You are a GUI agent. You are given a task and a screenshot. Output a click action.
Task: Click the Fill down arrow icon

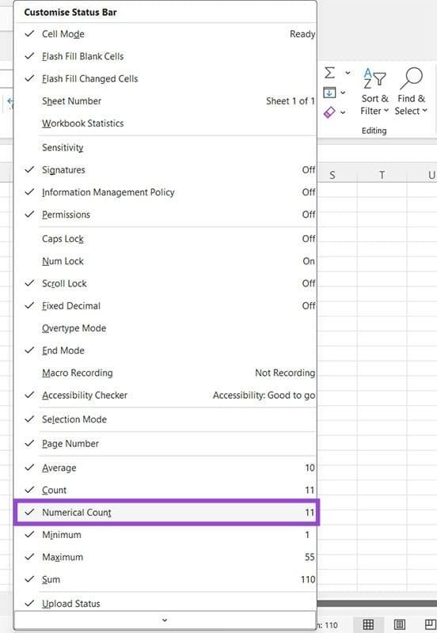click(x=329, y=93)
